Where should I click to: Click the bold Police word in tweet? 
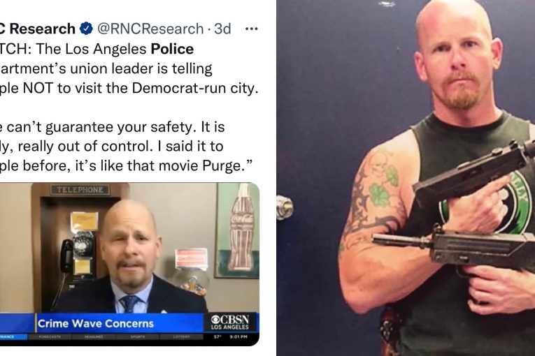point(172,49)
